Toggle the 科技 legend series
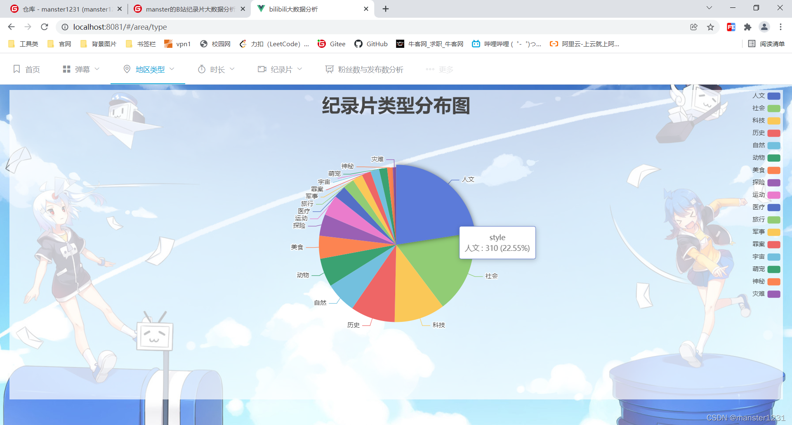Image resolution: width=792 pixels, height=425 pixels. [766, 120]
